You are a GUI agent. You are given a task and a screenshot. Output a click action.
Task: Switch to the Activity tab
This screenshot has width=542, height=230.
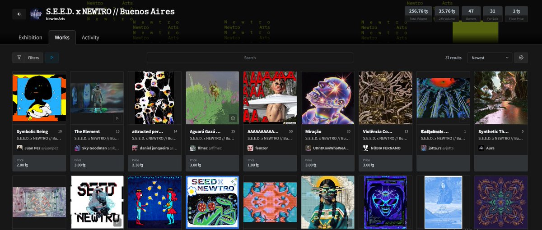(90, 37)
